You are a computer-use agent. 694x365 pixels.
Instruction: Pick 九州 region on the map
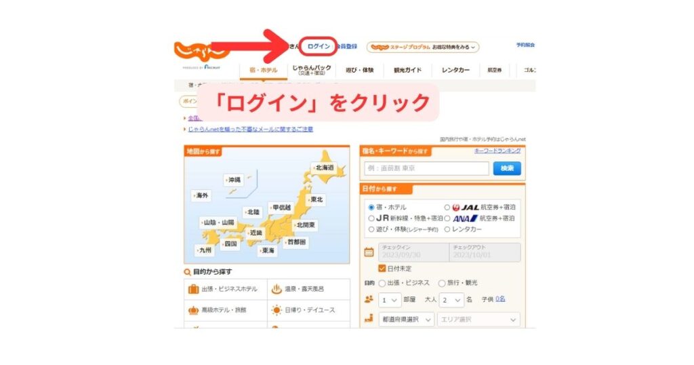pyautogui.click(x=205, y=250)
